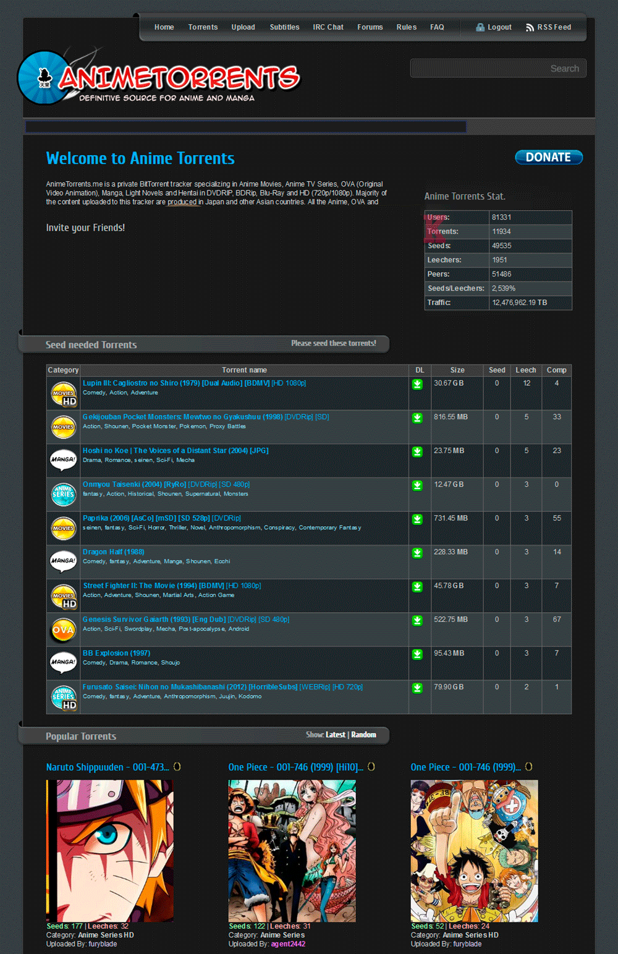The height and width of the screenshot is (954, 618).
Task: Visit the Forums page
Action: 370,27
